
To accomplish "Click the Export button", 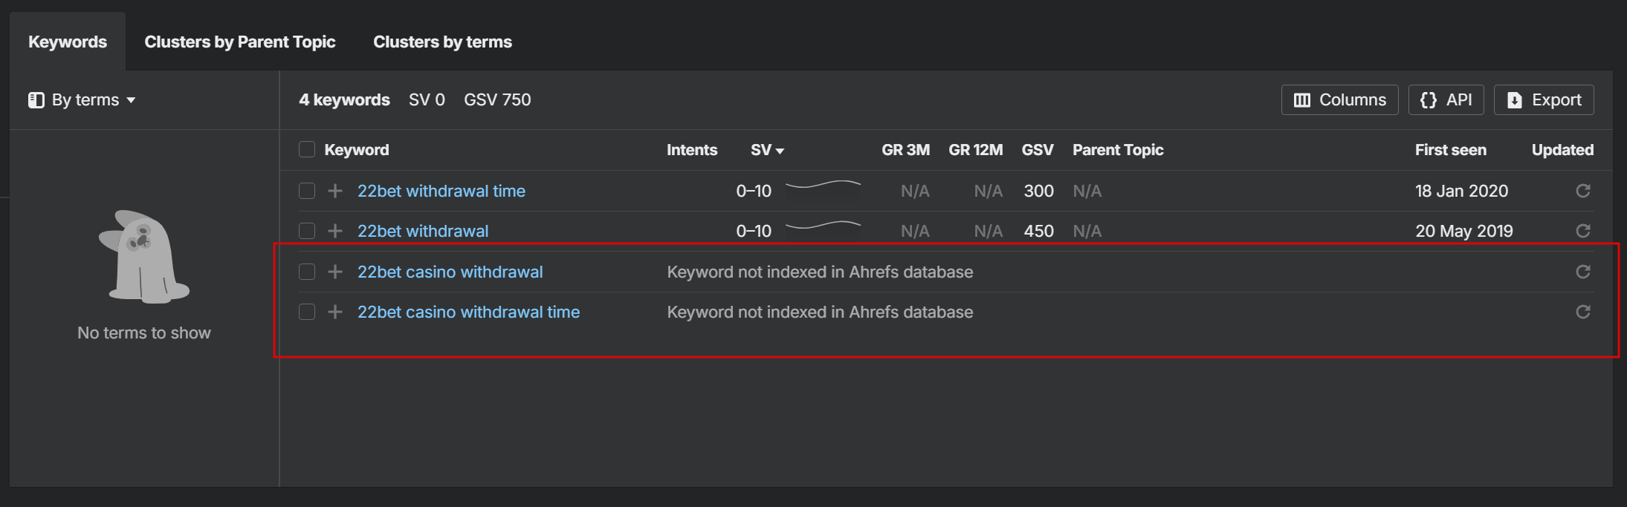I will click(x=1544, y=99).
